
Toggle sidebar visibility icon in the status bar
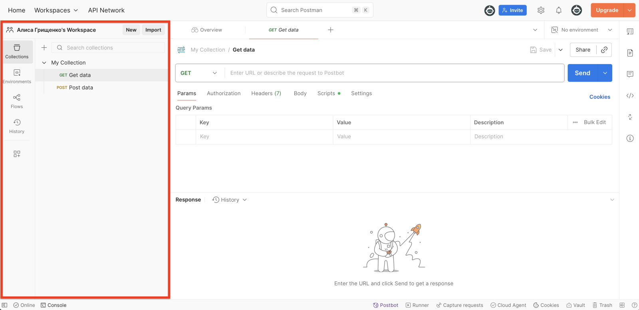pos(5,305)
